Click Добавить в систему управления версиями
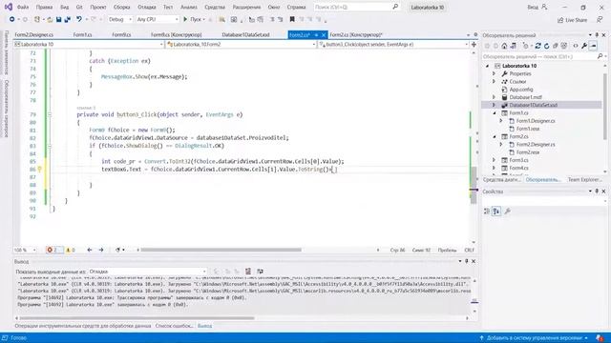Image resolution: width=611 pixels, height=343 pixels. (534, 338)
